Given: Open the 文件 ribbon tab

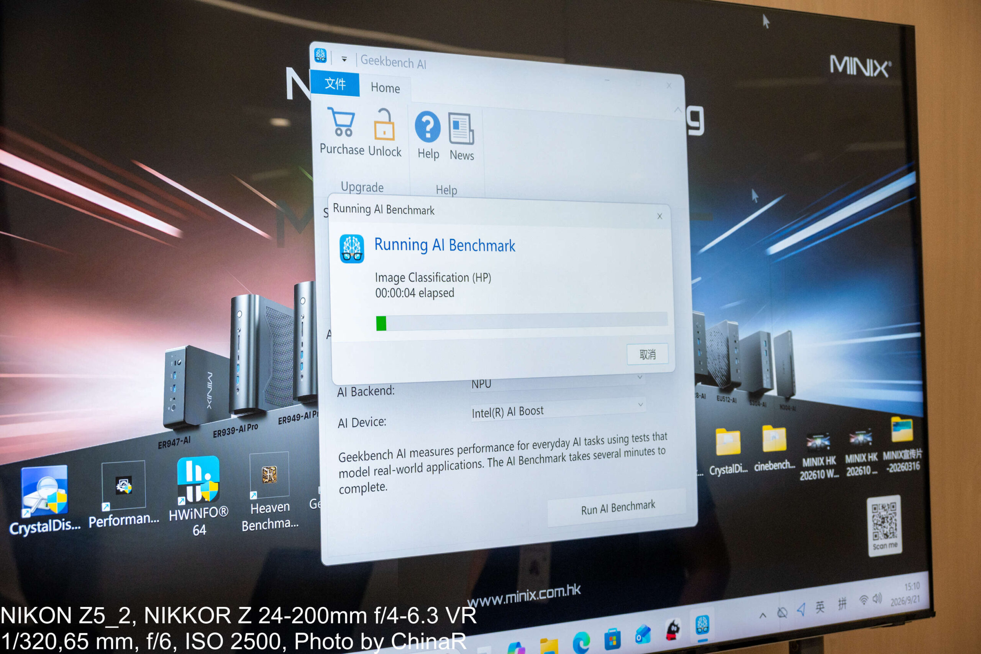Looking at the screenshot, I should pos(335,84).
